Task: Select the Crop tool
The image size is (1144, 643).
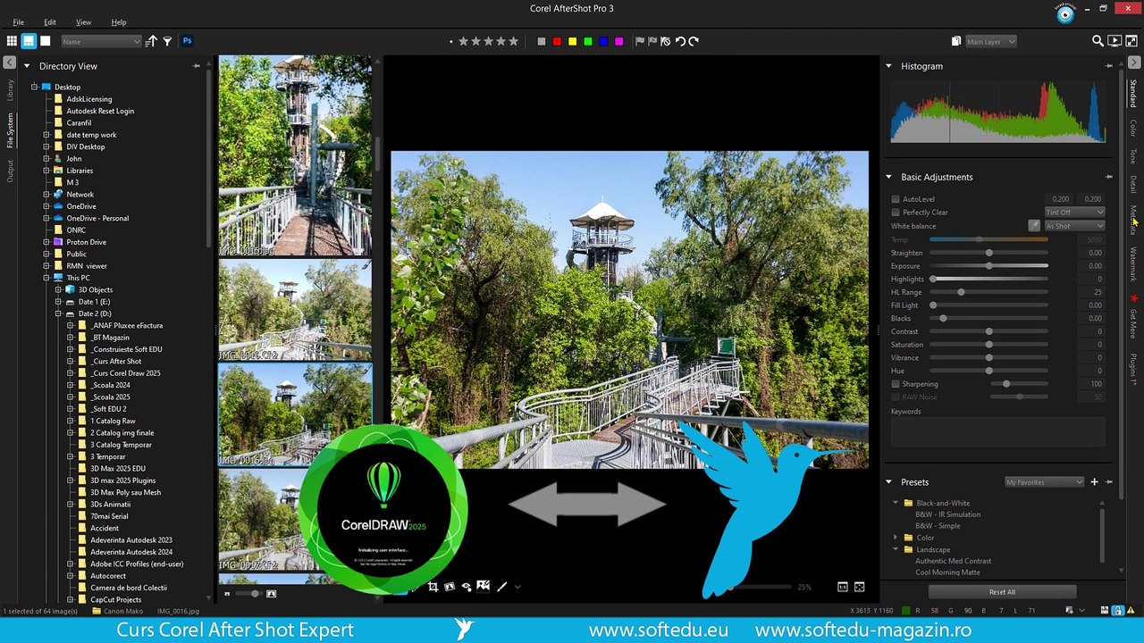Action: tap(433, 587)
